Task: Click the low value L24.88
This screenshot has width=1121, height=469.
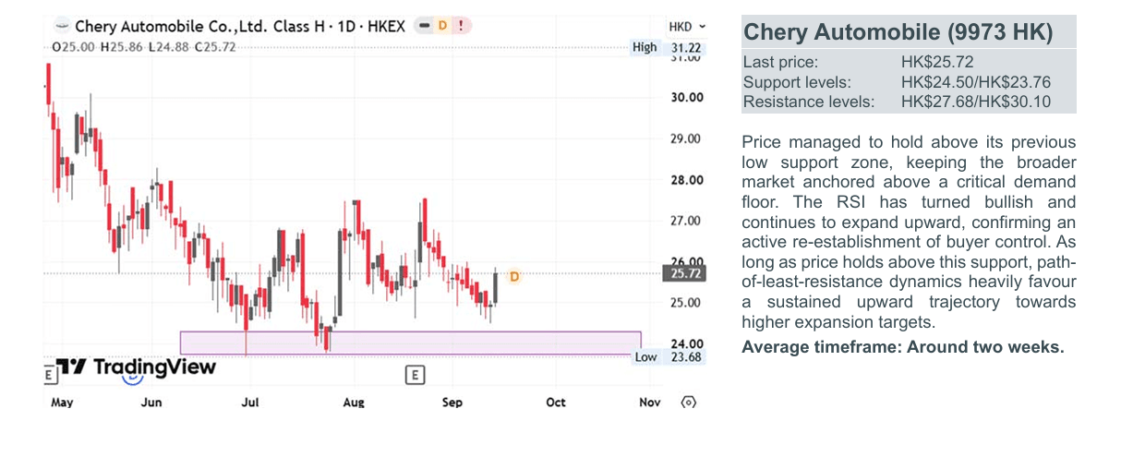Action: 168,46
